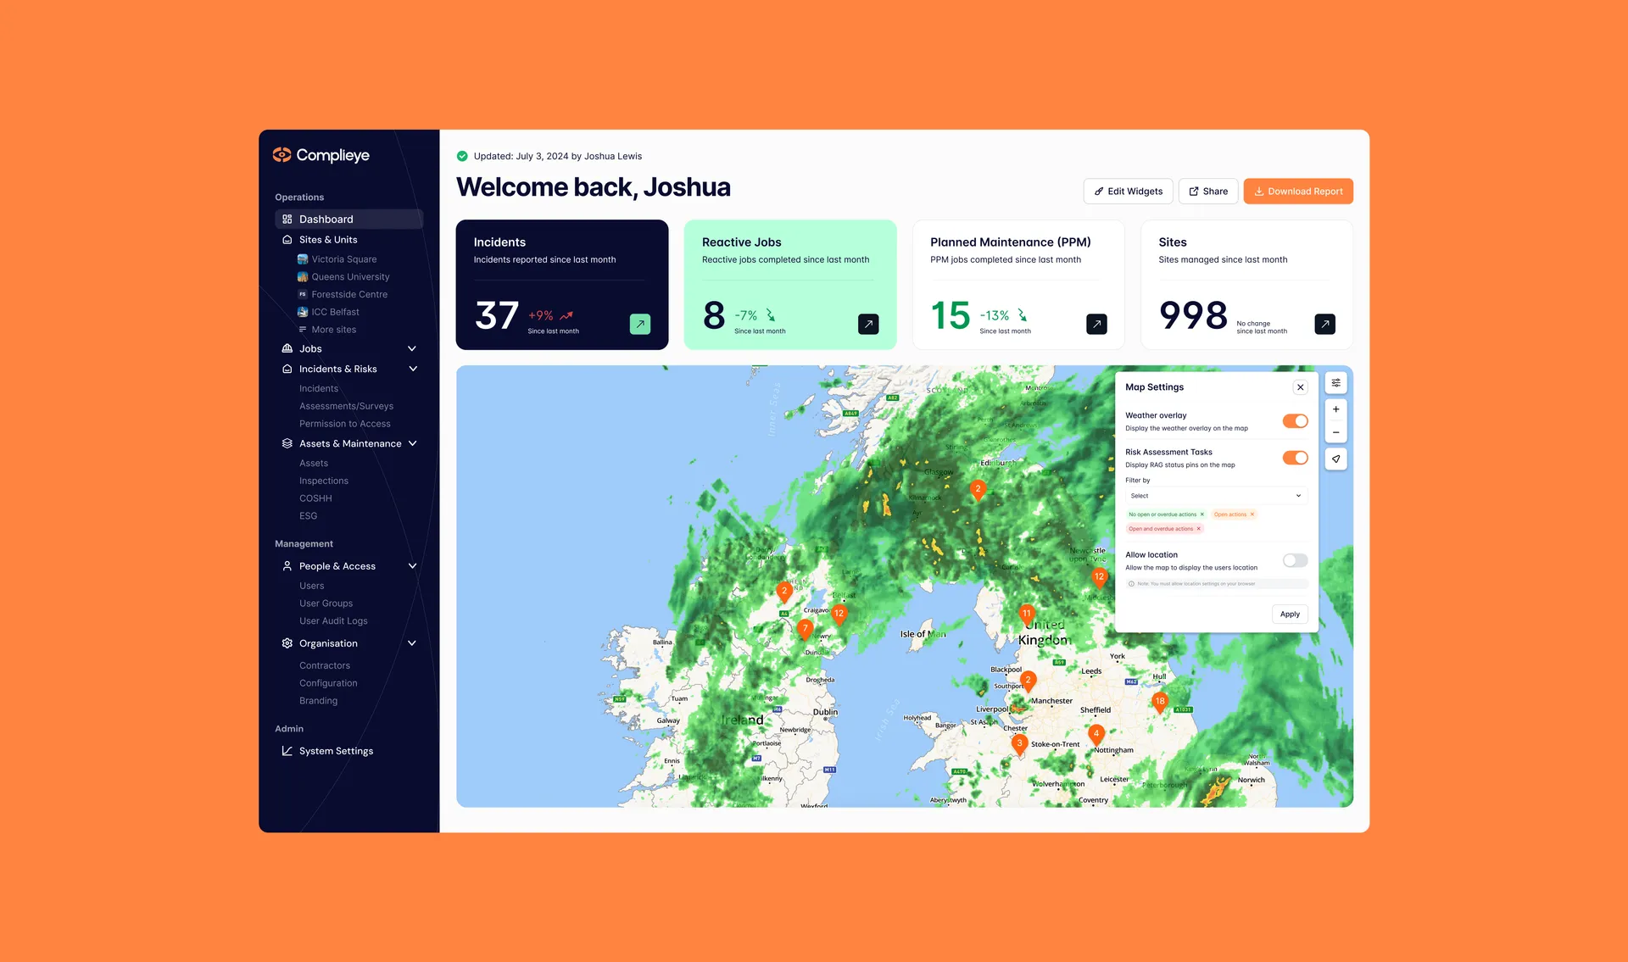Click the map pin numbered 7

click(x=805, y=629)
